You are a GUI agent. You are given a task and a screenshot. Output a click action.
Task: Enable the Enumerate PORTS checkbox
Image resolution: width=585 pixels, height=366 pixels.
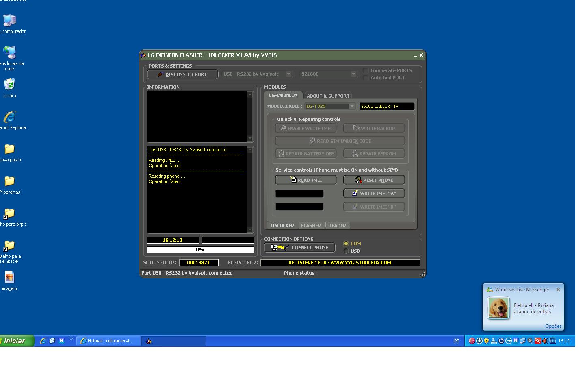(366, 70)
